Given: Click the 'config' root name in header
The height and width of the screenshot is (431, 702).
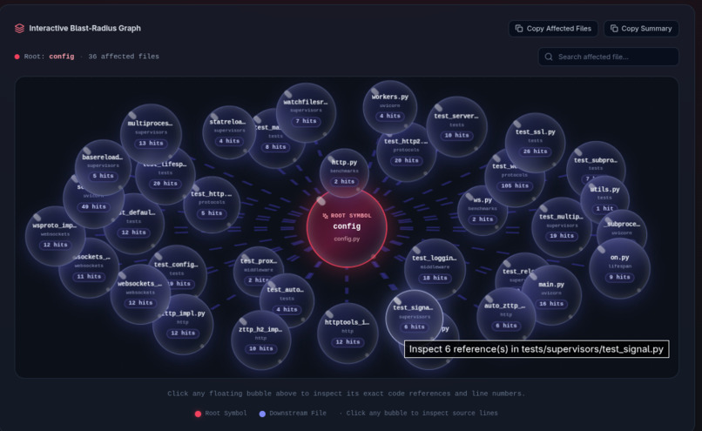Looking at the screenshot, I should 62,57.
